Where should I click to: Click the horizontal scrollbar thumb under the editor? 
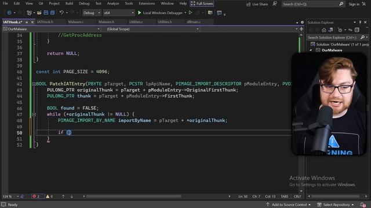pyautogui.click(x=134, y=196)
